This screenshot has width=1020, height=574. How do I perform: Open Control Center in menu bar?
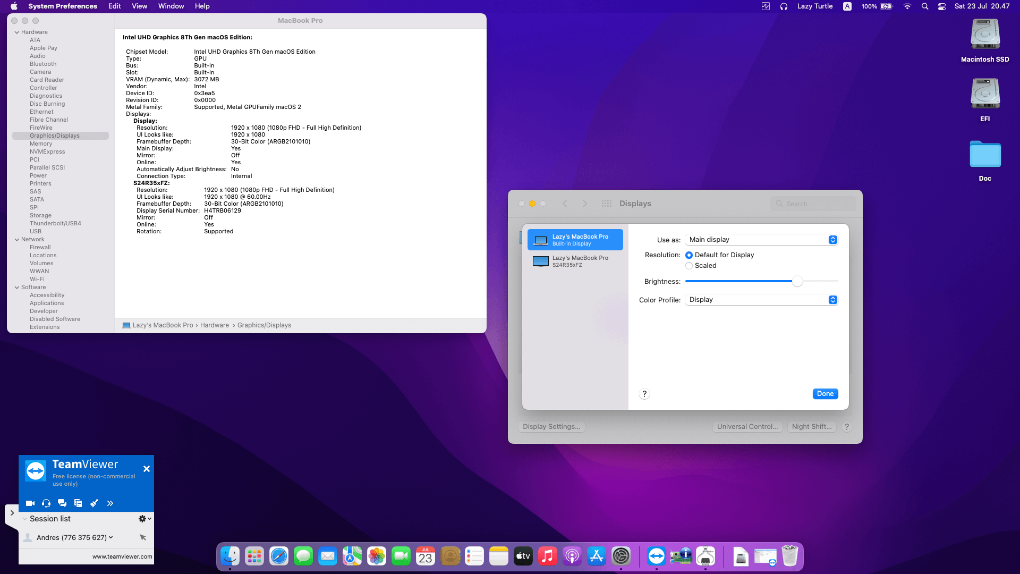(942, 6)
